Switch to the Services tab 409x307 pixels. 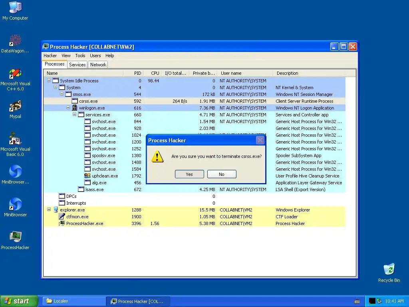click(77, 64)
